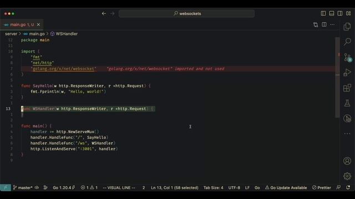Click the golang.org/x/net/websocket import link
Viewport: 355px width, 199px height.
(x=63, y=69)
